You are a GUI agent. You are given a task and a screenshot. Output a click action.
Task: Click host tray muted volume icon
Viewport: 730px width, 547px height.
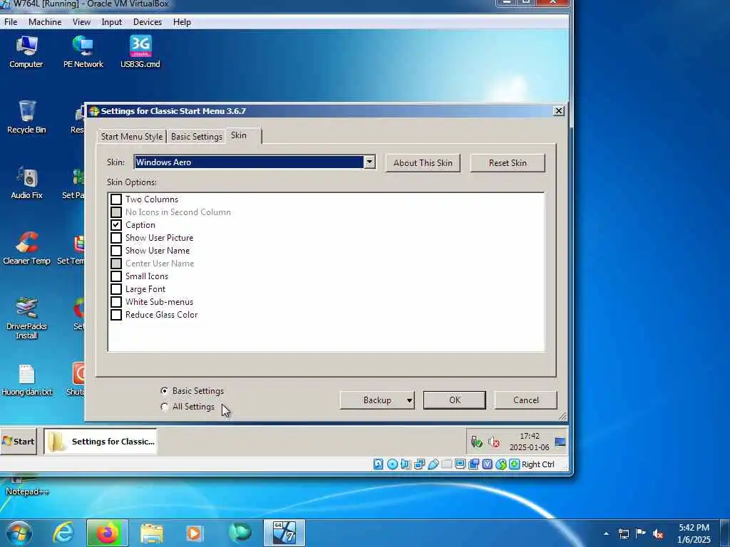click(658, 534)
